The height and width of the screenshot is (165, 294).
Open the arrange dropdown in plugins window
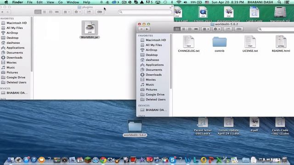(67, 12)
